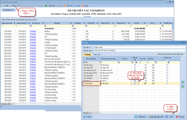Screen dimensions: 187x120
Task: Expand the Mẫu dropdown arrow
Action: click(17, 6)
